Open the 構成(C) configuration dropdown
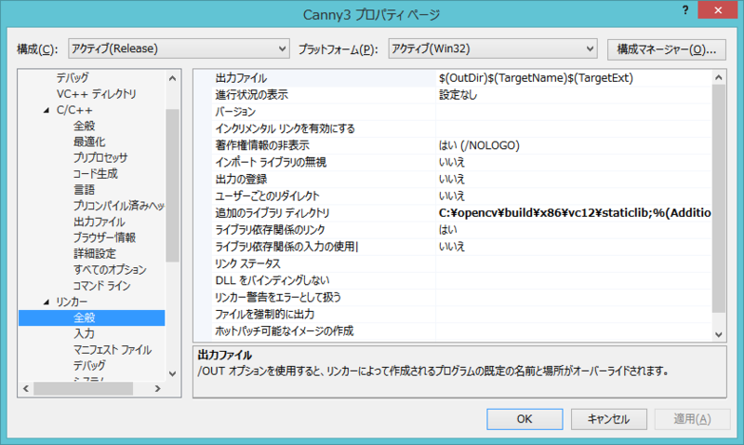 point(179,48)
